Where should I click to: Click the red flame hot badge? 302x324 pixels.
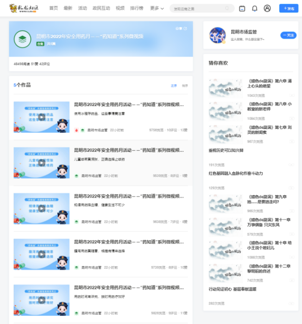pos(76,130)
